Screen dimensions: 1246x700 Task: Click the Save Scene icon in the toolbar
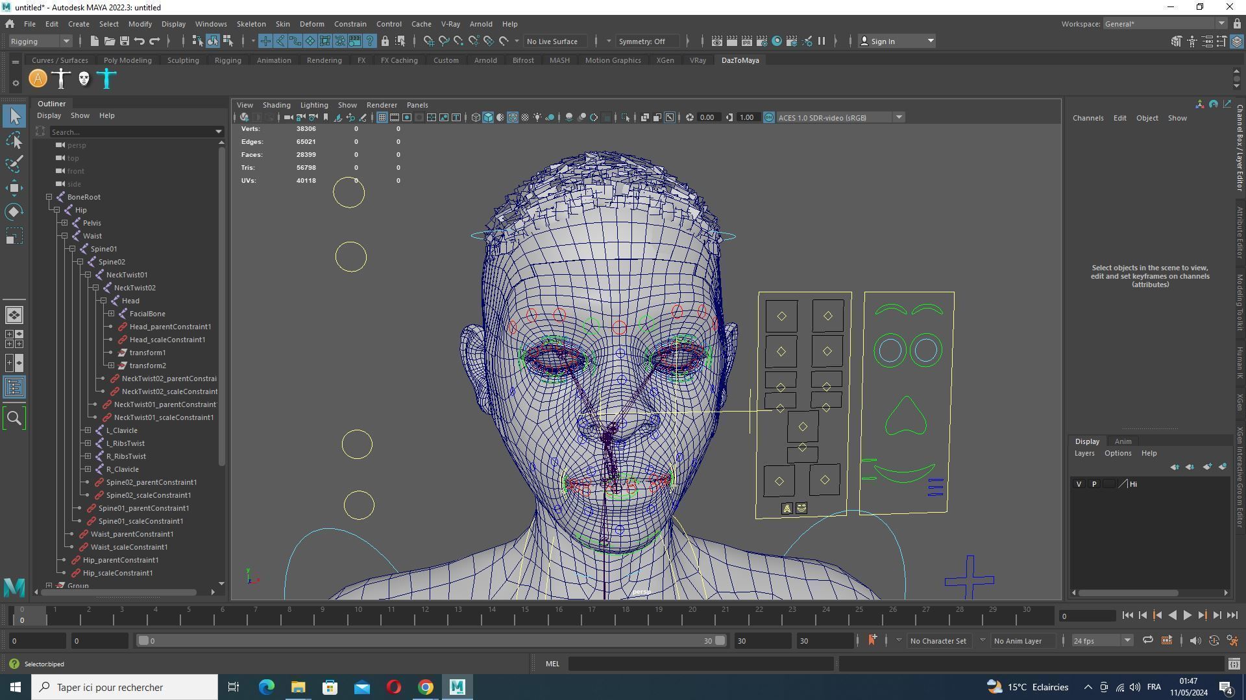125,41
